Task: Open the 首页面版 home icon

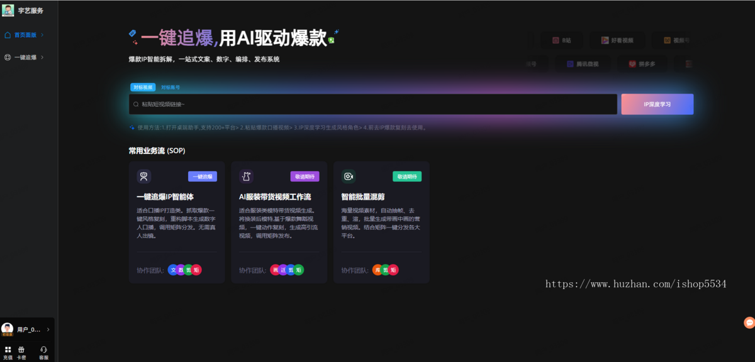Action: pyautogui.click(x=8, y=35)
